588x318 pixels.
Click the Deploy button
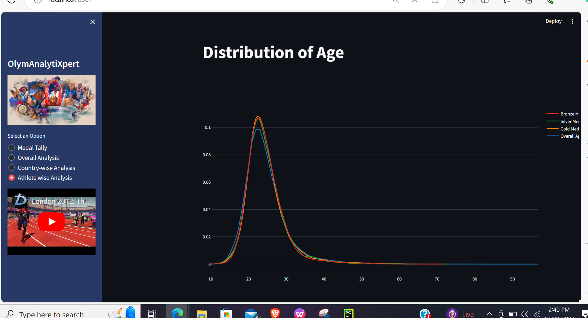(553, 21)
